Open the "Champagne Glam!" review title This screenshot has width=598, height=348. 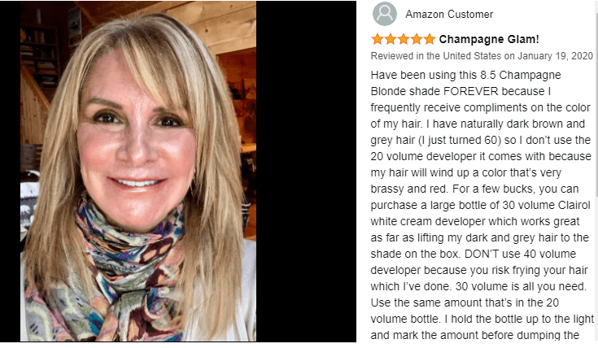(x=489, y=39)
